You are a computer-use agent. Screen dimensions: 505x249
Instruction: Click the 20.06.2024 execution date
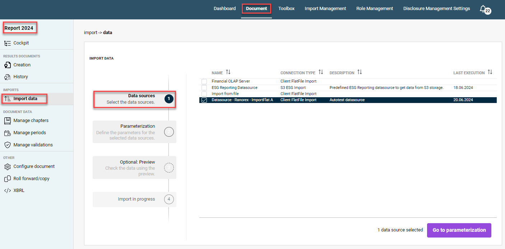click(x=463, y=100)
